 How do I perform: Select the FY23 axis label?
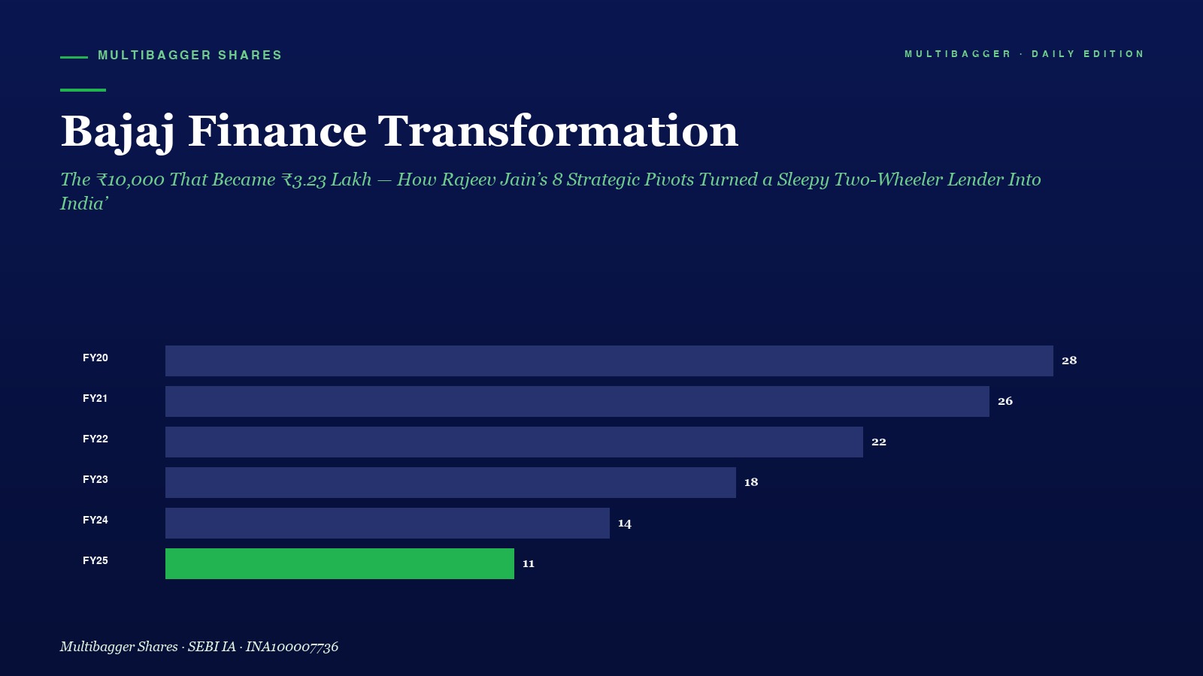(95, 479)
